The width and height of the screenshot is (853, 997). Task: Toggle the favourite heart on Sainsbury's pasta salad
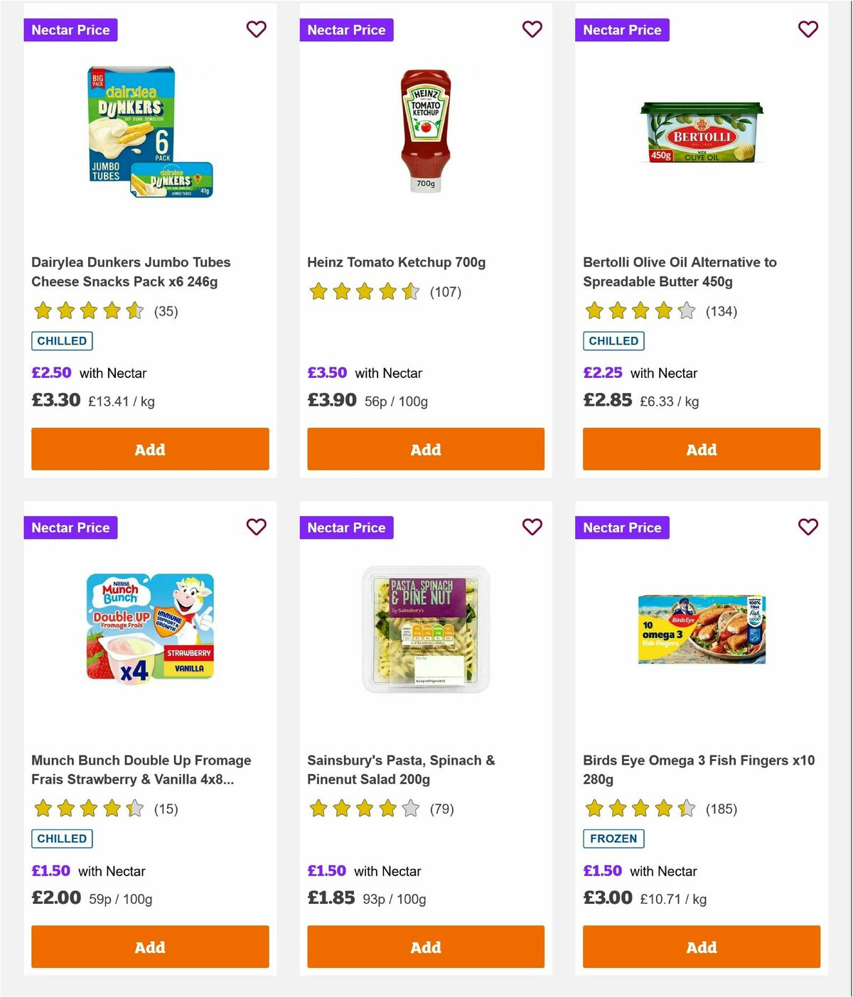pyautogui.click(x=532, y=527)
